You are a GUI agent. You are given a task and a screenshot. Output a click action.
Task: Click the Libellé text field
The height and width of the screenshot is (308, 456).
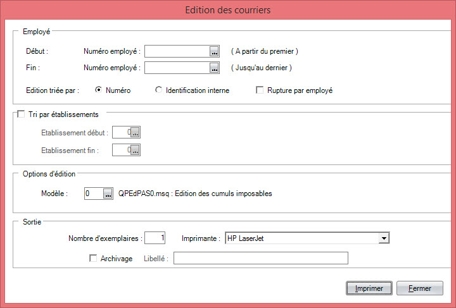click(x=261, y=258)
